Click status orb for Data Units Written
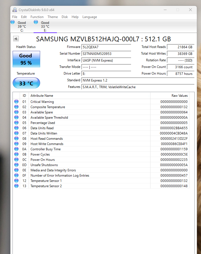Image resolution: width=201 pixels, height=254 pixels. click(x=16, y=133)
